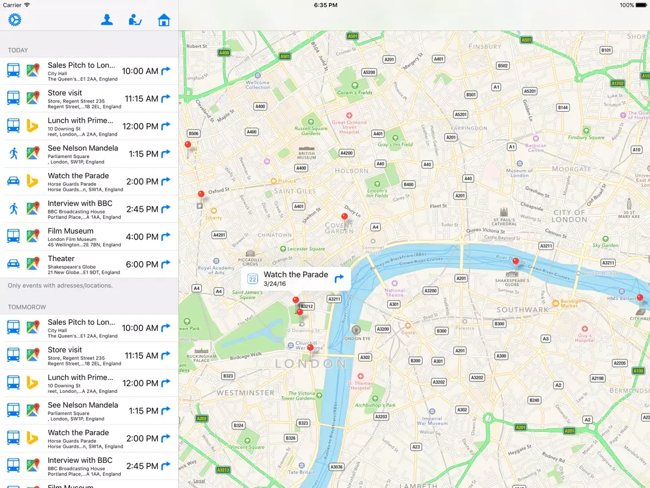Select Theater event title
Screen dimensions: 650x488
click(61, 258)
